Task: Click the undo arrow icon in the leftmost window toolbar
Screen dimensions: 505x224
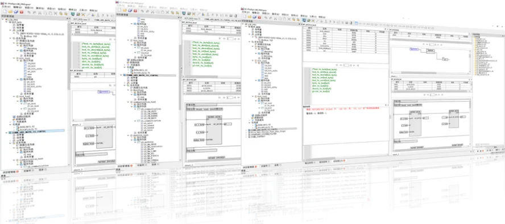Action: [x=28, y=12]
